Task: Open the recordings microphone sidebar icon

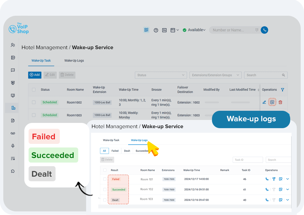Action: (x=13, y=146)
